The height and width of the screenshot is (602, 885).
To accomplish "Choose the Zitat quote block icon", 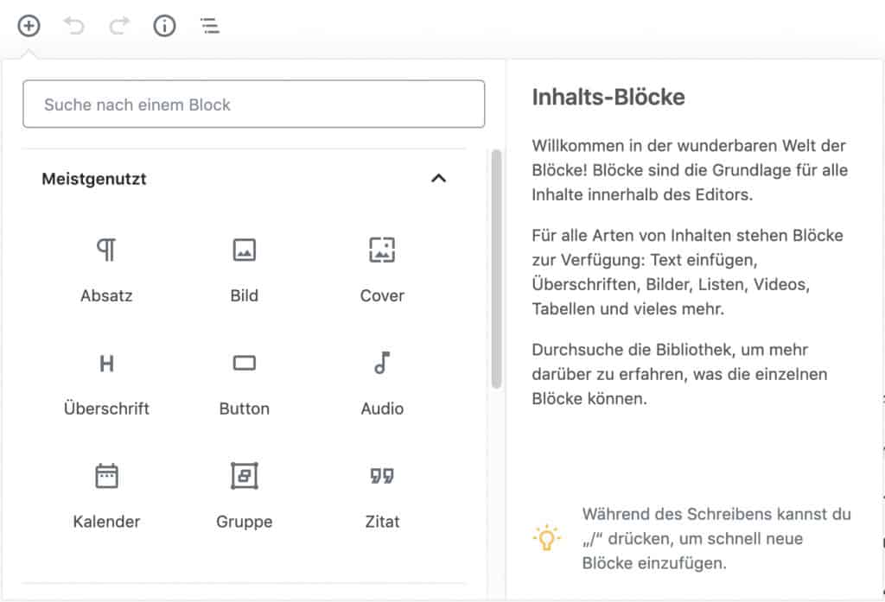I will (382, 476).
